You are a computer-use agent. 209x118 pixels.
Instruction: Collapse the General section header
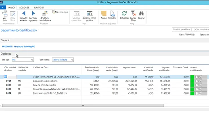[x=5, y=41]
